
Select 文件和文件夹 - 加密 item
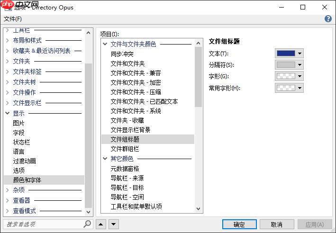[x=136, y=82]
